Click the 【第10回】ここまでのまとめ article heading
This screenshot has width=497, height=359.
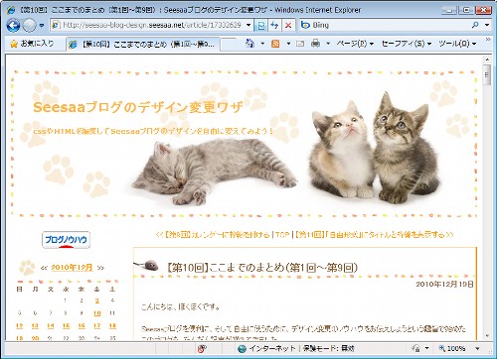point(261,268)
